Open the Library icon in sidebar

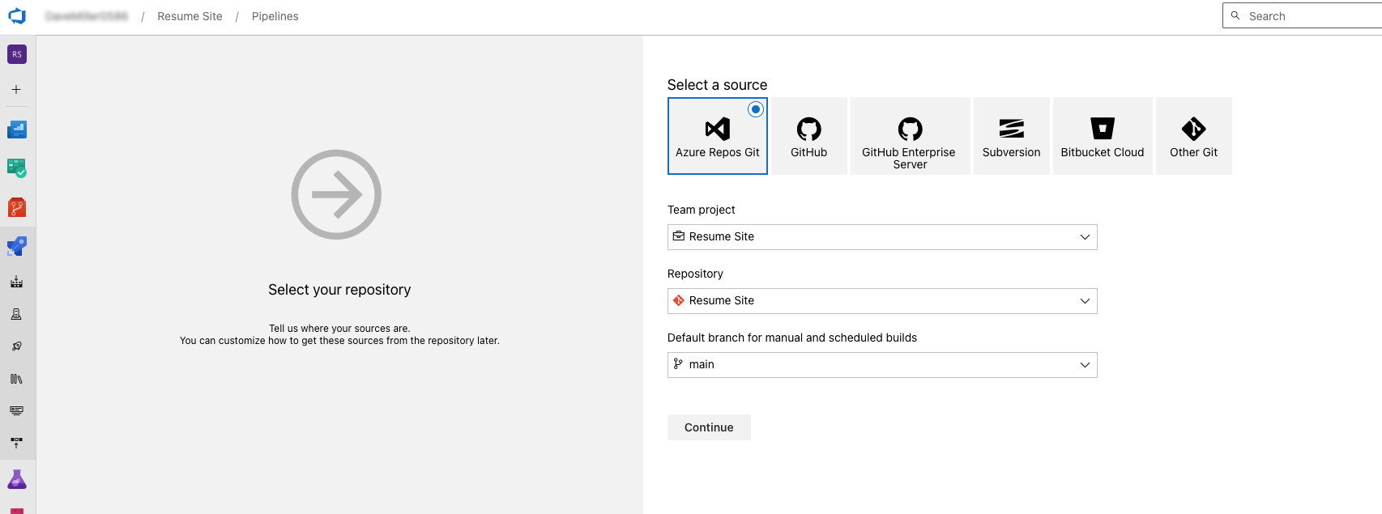pyautogui.click(x=16, y=379)
